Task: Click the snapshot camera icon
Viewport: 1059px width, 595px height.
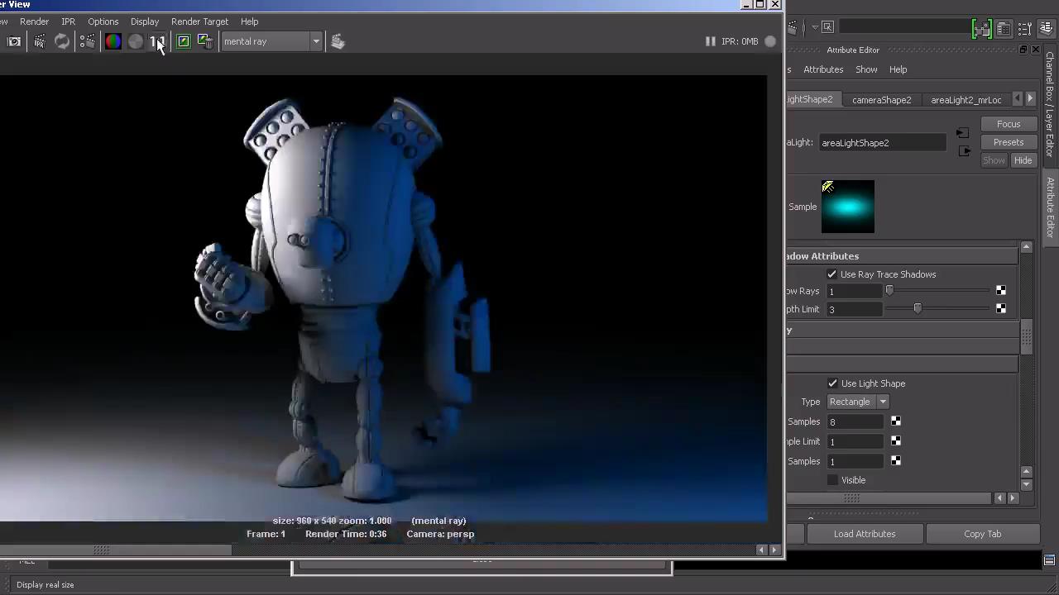Action: coord(14,41)
